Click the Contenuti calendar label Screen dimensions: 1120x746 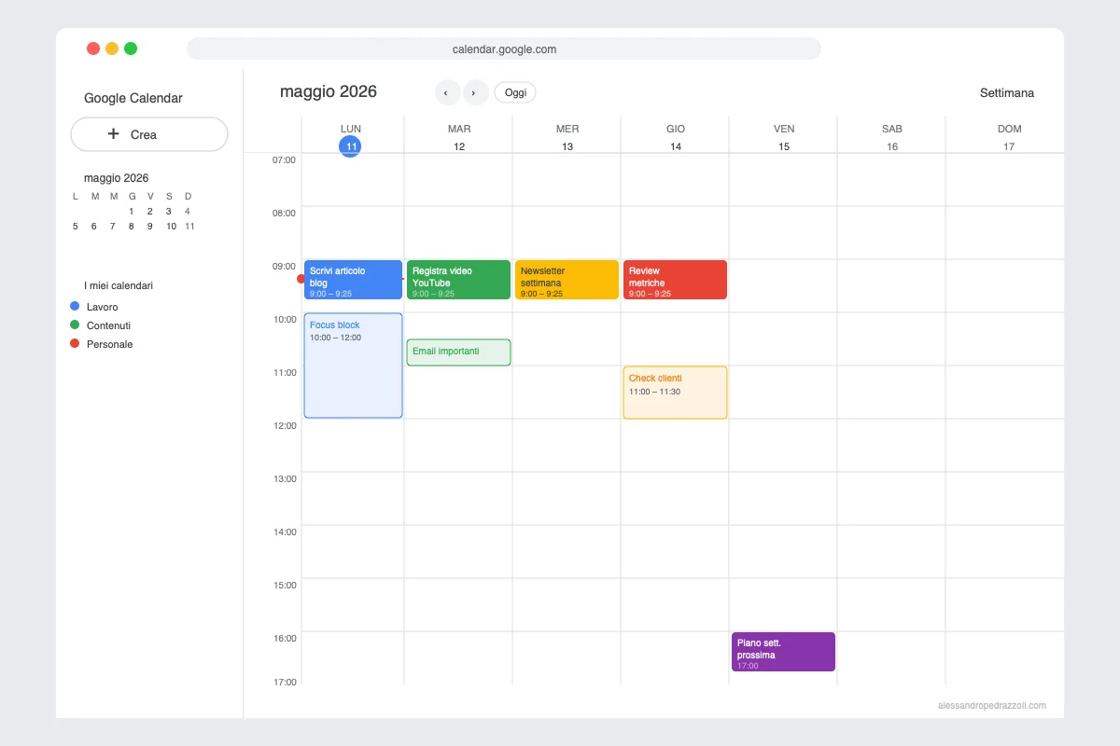point(108,325)
